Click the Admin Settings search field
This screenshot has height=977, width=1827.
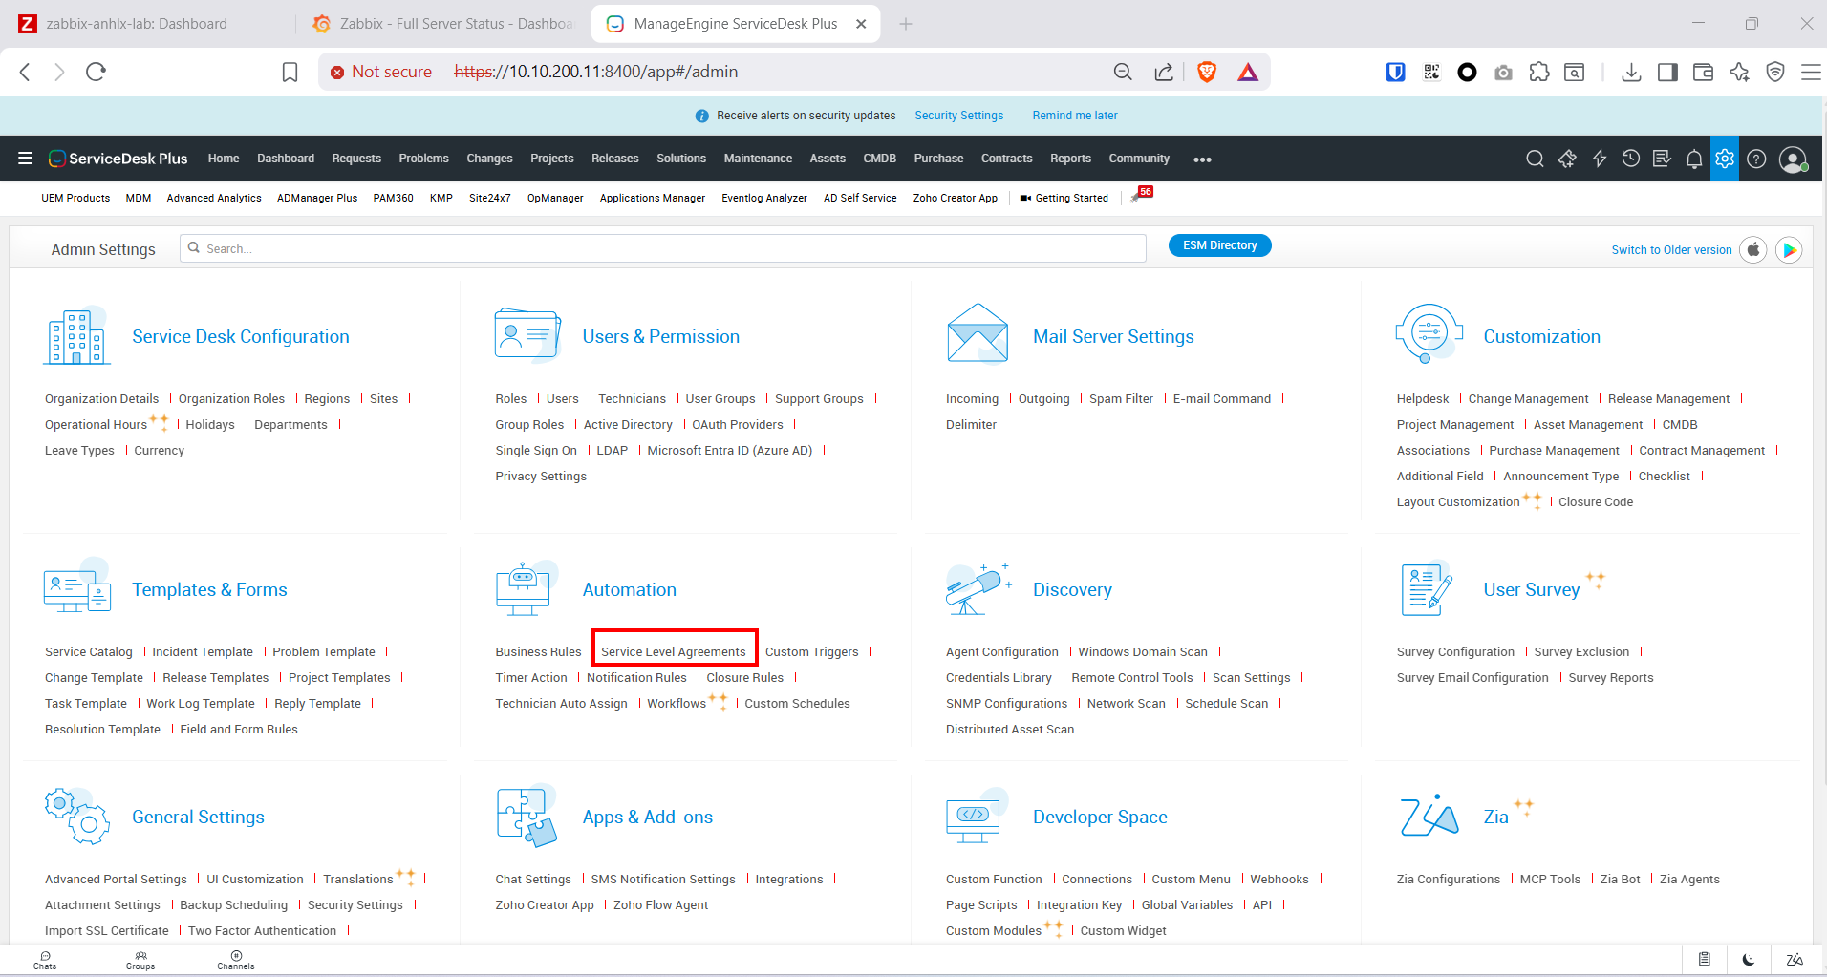tap(663, 248)
